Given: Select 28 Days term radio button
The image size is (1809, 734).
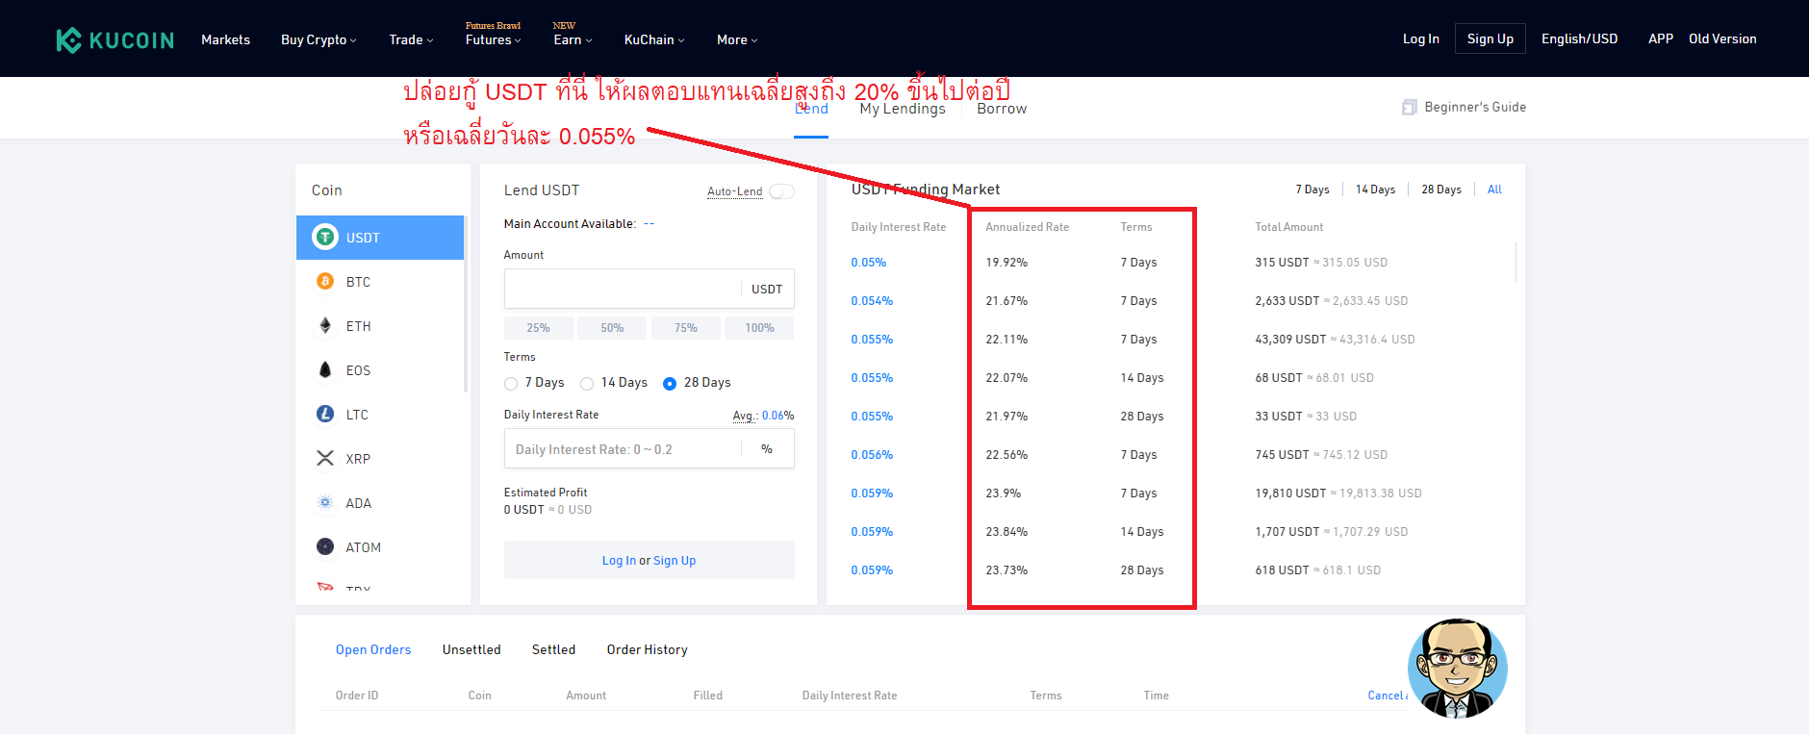Looking at the screenshot, I should (670, 384).
